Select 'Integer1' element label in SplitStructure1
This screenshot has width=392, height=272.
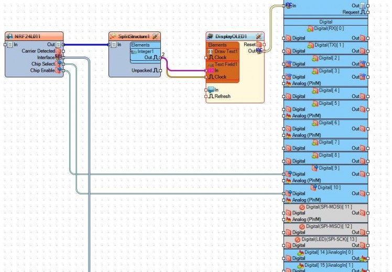click(x=146, y=51)
